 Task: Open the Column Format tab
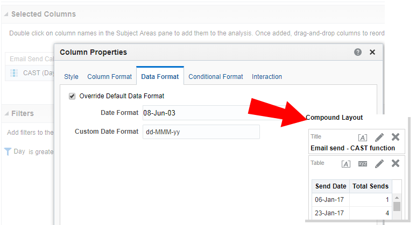[x=109, y=77]
